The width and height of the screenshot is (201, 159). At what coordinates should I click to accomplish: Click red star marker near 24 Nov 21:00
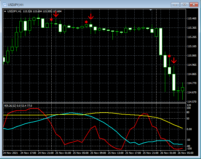51,19
